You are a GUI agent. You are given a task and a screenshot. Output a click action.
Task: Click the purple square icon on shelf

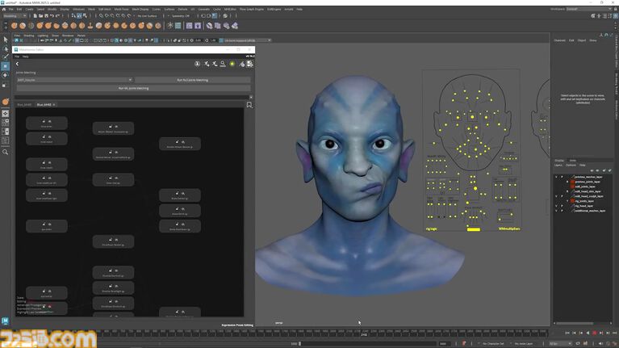click(x=189, y=26)
